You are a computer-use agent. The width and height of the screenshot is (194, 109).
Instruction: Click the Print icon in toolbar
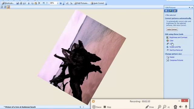click(x=21, y=3)
